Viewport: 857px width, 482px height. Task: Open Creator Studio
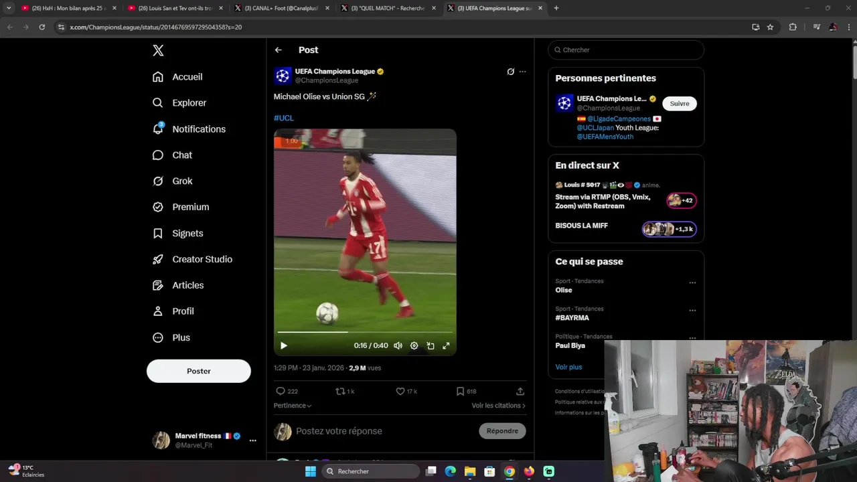click(192, 259)
